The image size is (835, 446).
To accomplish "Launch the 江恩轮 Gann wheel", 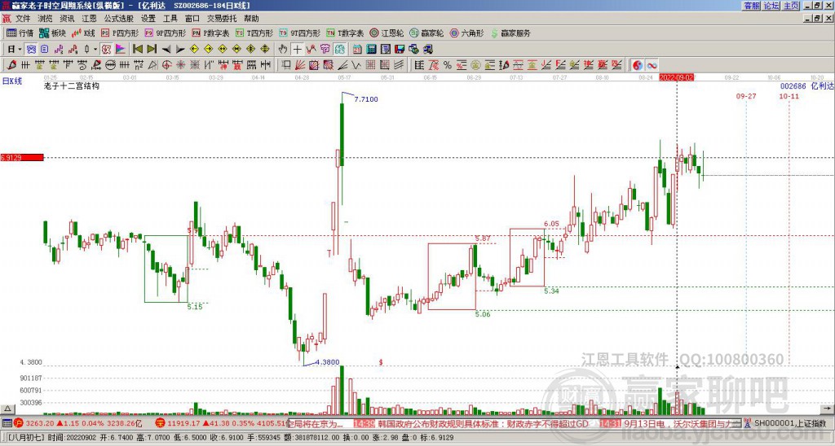I will pyautogui.click(x=387, y=33).
